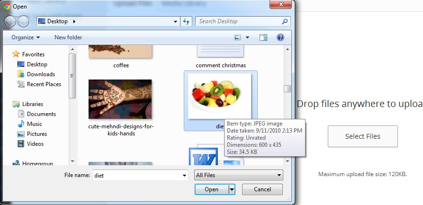Click the file list scroll down arrow

pos(288,161)
